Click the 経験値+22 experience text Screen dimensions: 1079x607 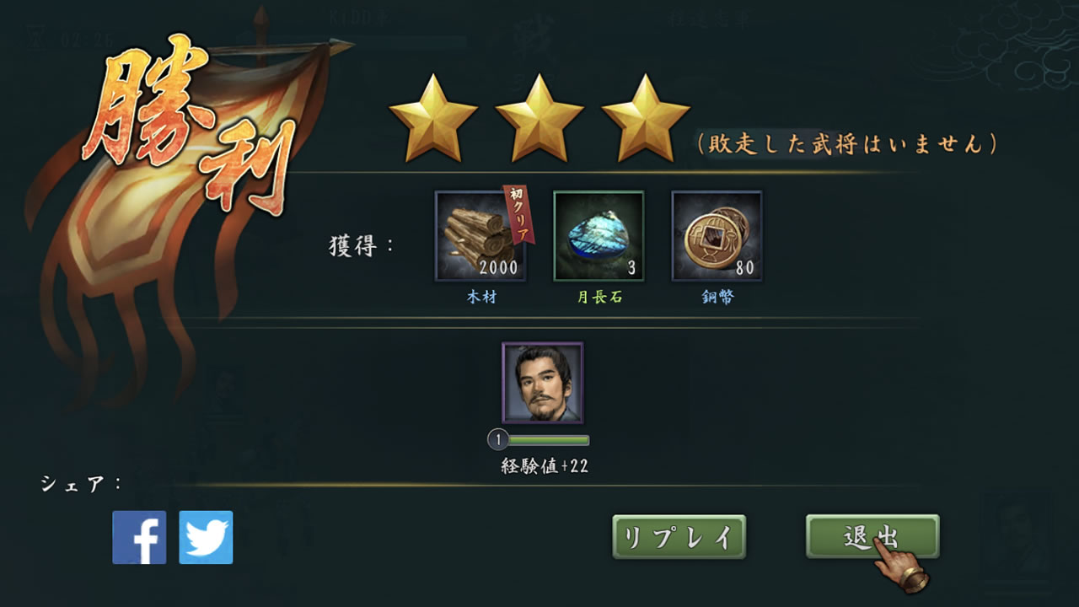click(545, 466)
